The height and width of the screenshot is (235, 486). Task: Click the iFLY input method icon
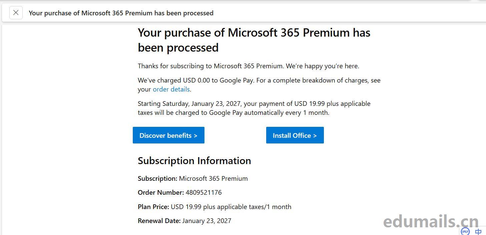pyautogui.click(x=465, y=231)
